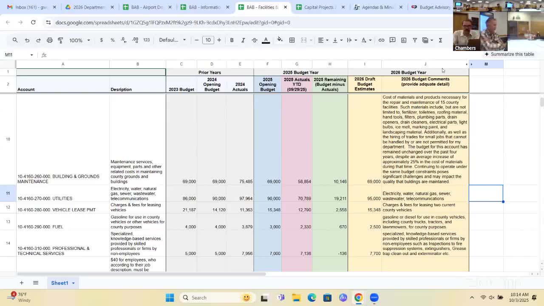Decrease decimal places on selected cells
This screenshot has width=544, height=306.
pos(124,40)
